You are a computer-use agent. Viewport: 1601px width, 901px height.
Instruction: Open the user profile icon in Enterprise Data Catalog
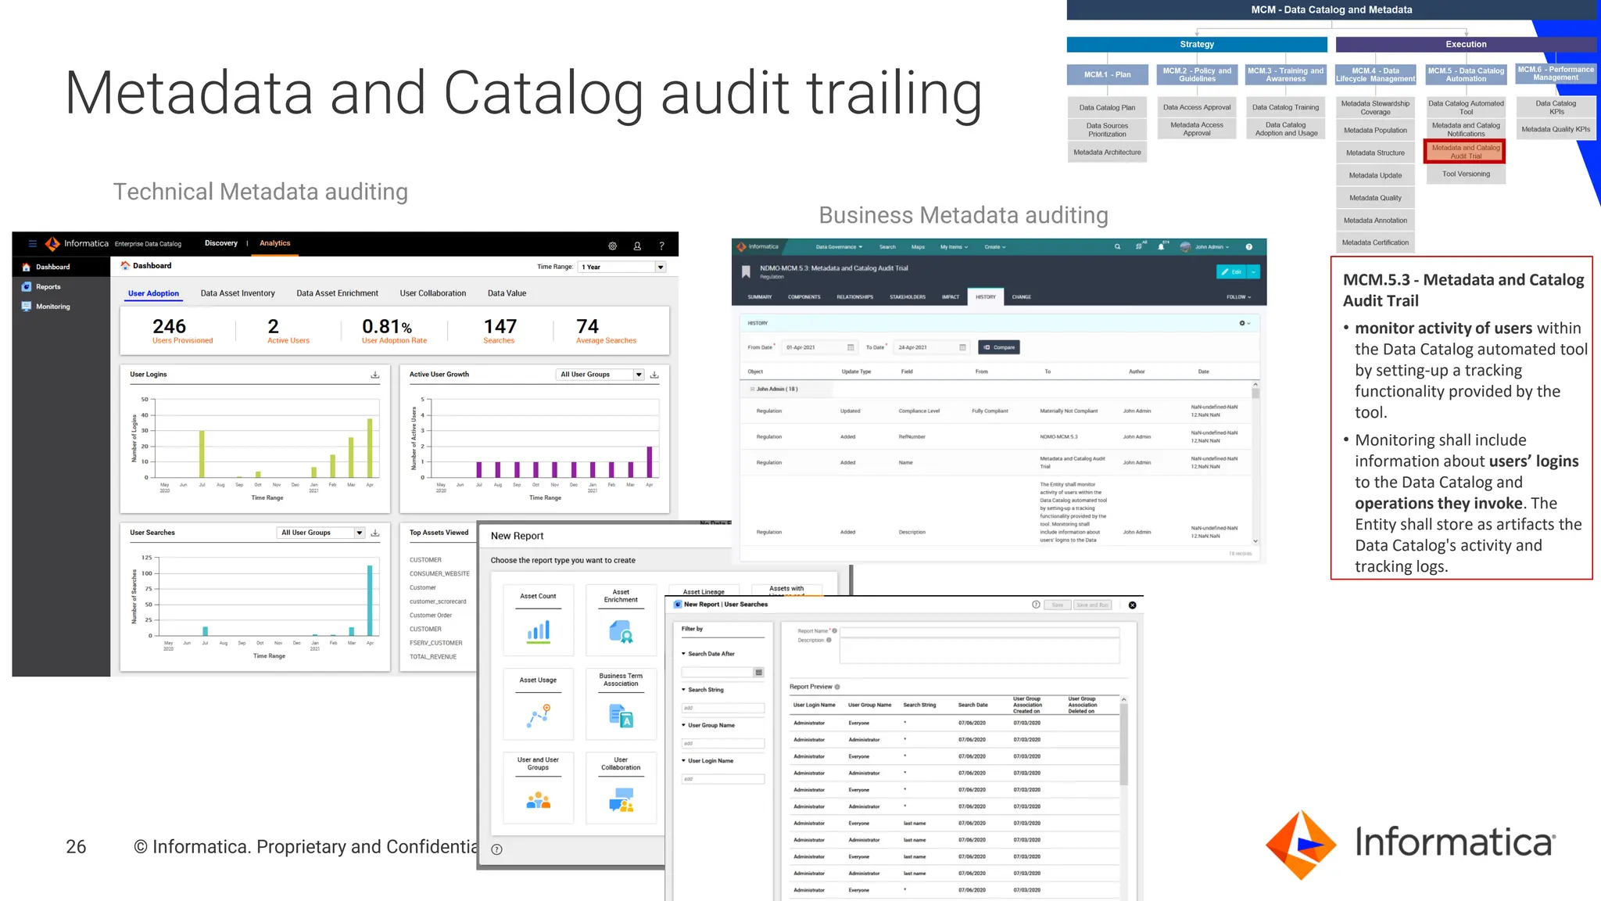tap(637, 246)
